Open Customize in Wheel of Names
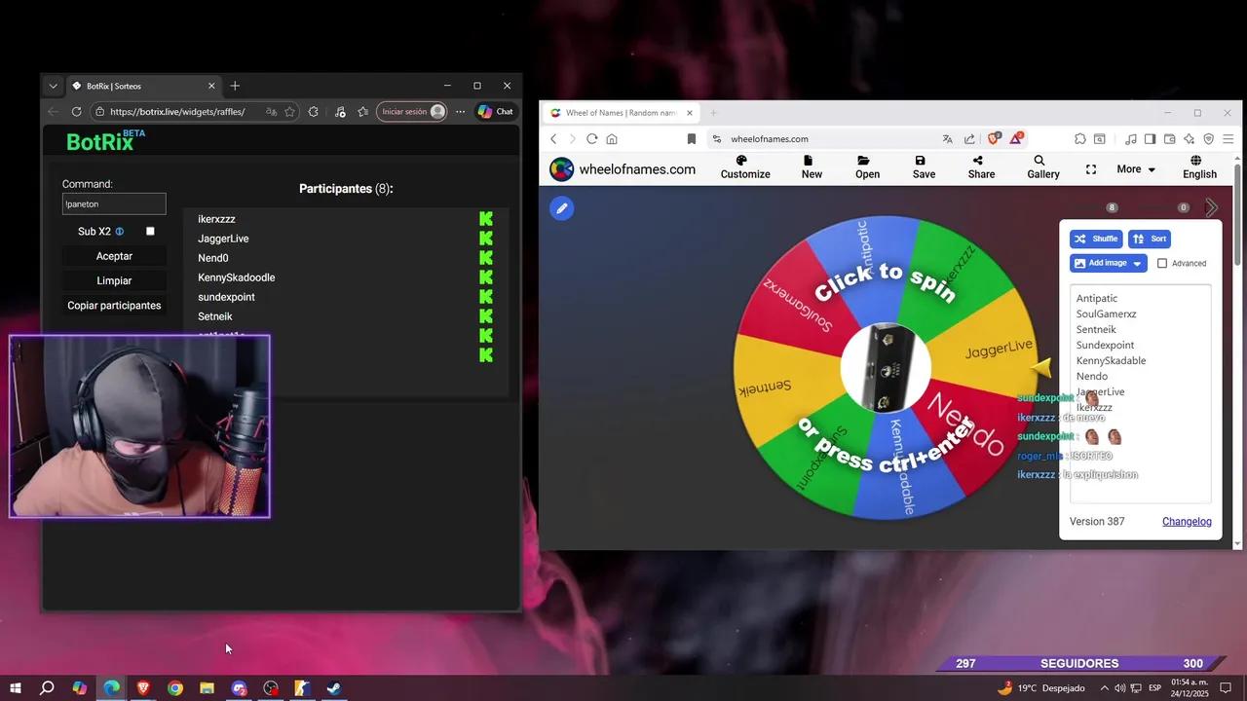Image resolution: width=1247 pixels, height=701 pixels. pos(745,167)
